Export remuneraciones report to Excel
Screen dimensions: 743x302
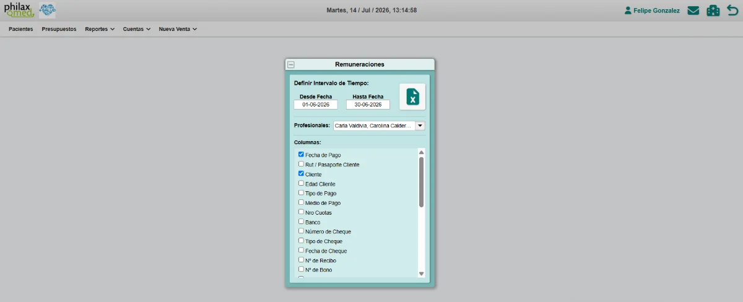pyautogui.click(x=412, y=97)
